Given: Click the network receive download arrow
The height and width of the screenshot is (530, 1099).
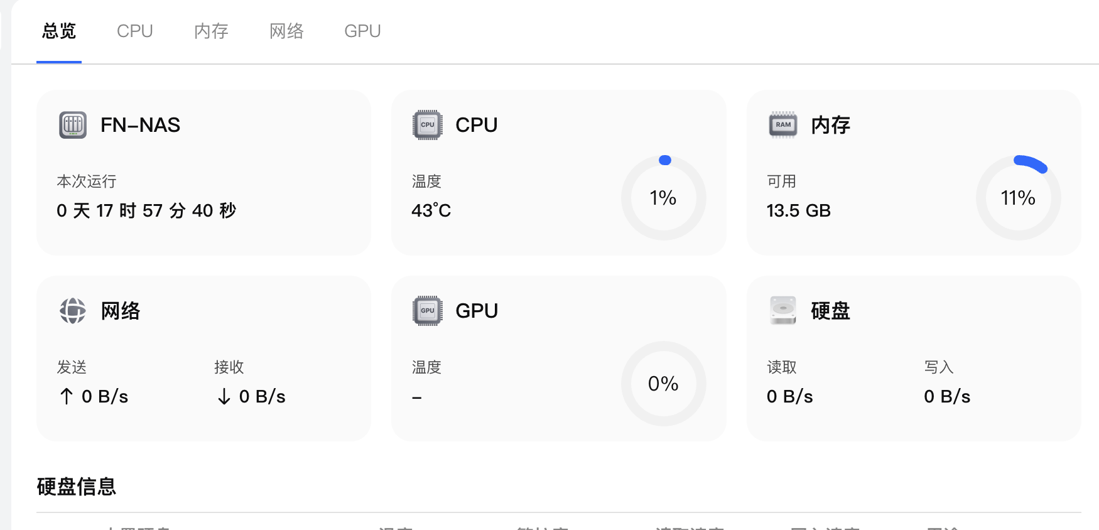Looking at the screenshot, I should point(224,396).
